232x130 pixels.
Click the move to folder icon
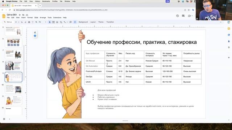(23, 15)
